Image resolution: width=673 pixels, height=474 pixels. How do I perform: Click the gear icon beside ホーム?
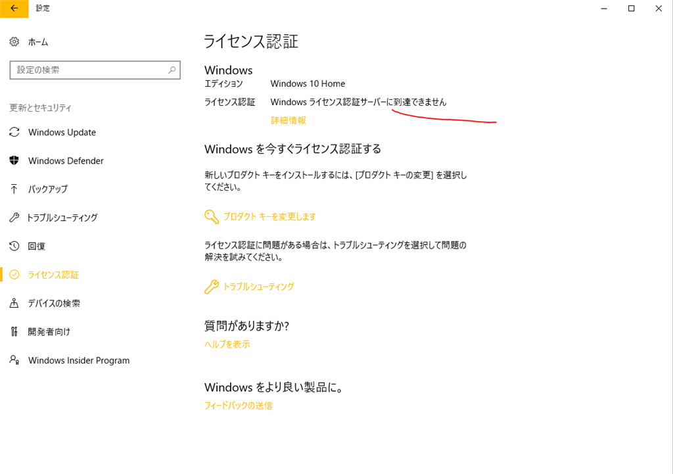14,41
